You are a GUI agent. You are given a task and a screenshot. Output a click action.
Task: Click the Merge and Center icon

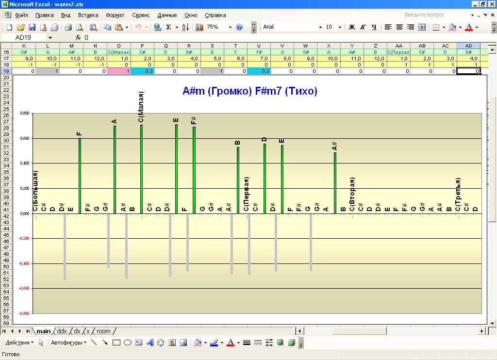click(x=422, y=27)
